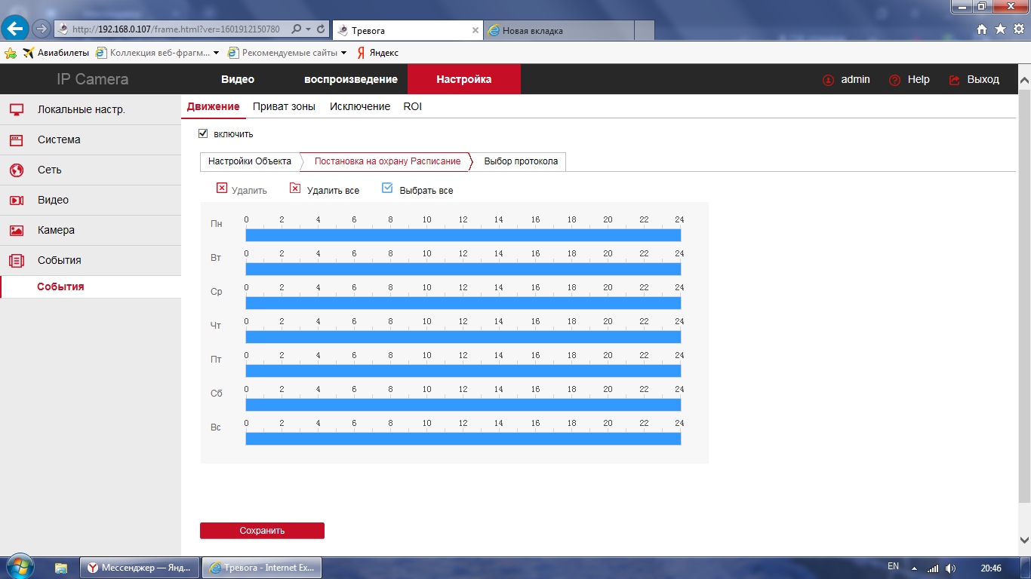
Task: Open address bar search dropdown arrow
Action: point(308,29)
